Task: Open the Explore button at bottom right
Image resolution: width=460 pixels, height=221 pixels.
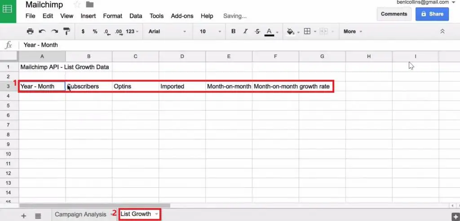Action: pos(456,217)
